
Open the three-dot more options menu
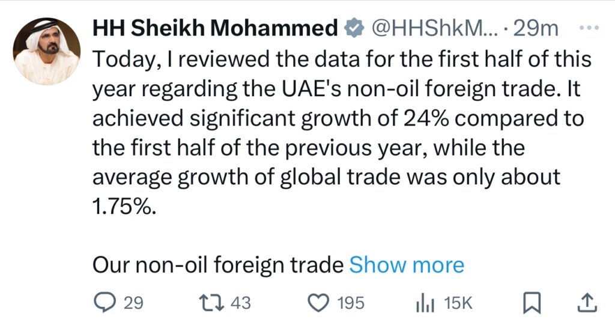point(589,28)
